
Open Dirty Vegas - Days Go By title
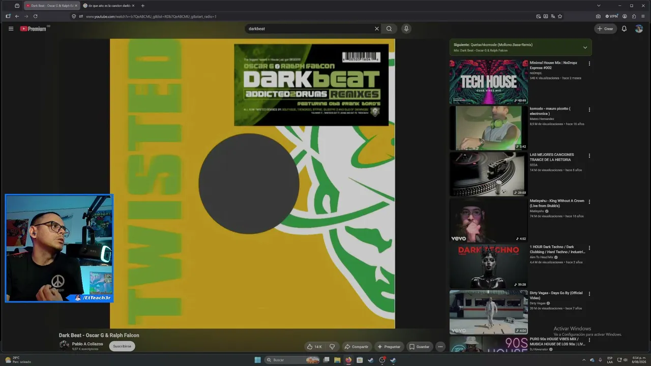click(x=556, y=295)
